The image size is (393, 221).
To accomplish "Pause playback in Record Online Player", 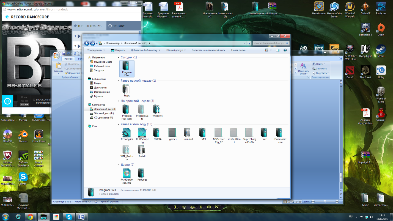I will tap(7, 101).
